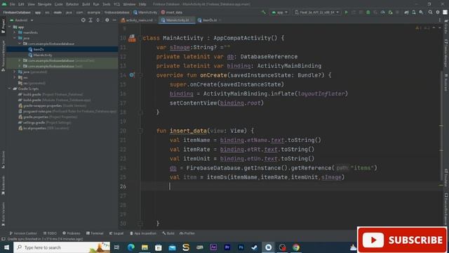Open the Android project view dropdown

click(x=22, y=20)
